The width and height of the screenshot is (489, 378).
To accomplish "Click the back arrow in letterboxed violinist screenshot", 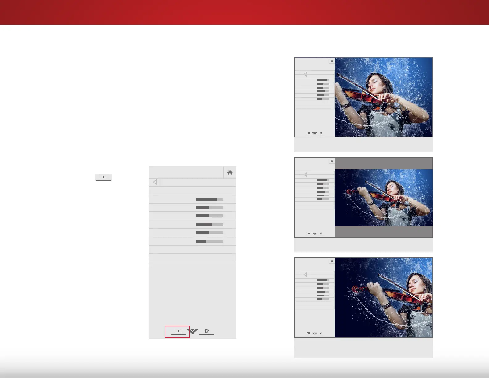I will (305, 174).
